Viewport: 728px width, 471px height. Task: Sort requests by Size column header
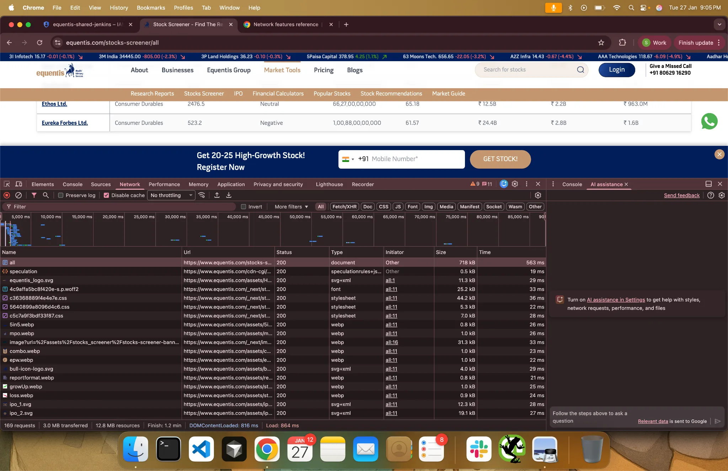point(455,252)
